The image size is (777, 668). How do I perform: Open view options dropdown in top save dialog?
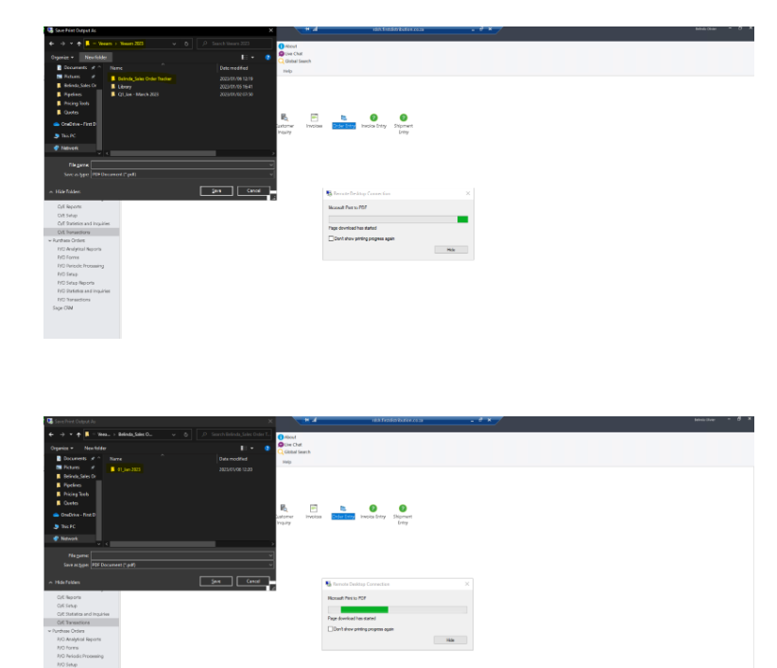tap(252, 58)
